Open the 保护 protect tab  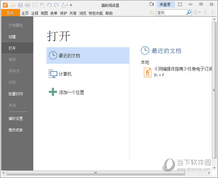(x=63, y=14)
